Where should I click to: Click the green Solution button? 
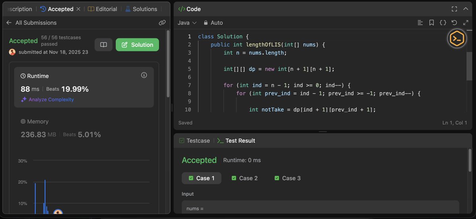click(x=137, y=44)
